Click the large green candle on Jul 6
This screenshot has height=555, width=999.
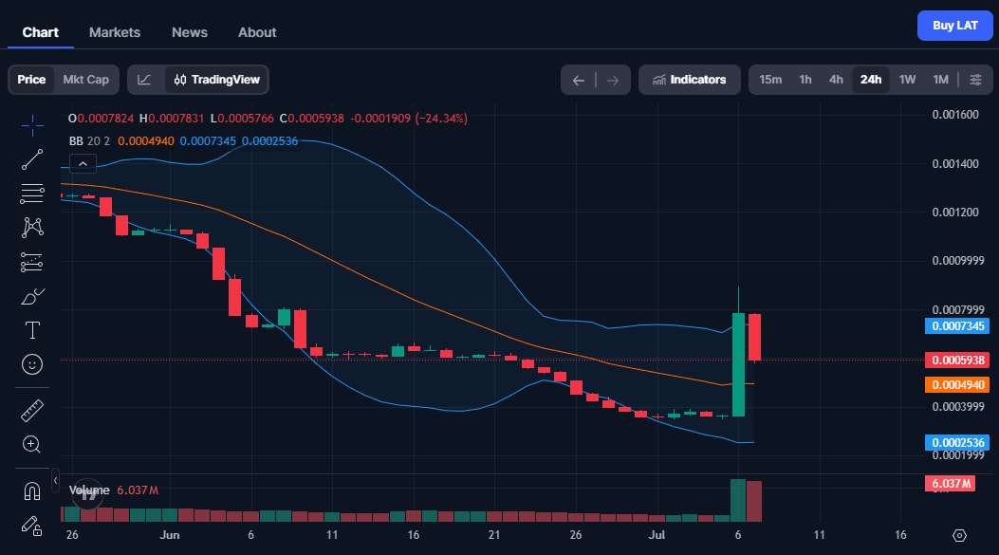coord(738,364)
